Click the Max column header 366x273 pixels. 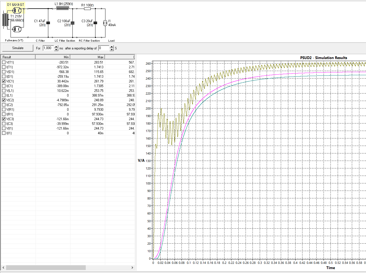(x=87, y=57)
